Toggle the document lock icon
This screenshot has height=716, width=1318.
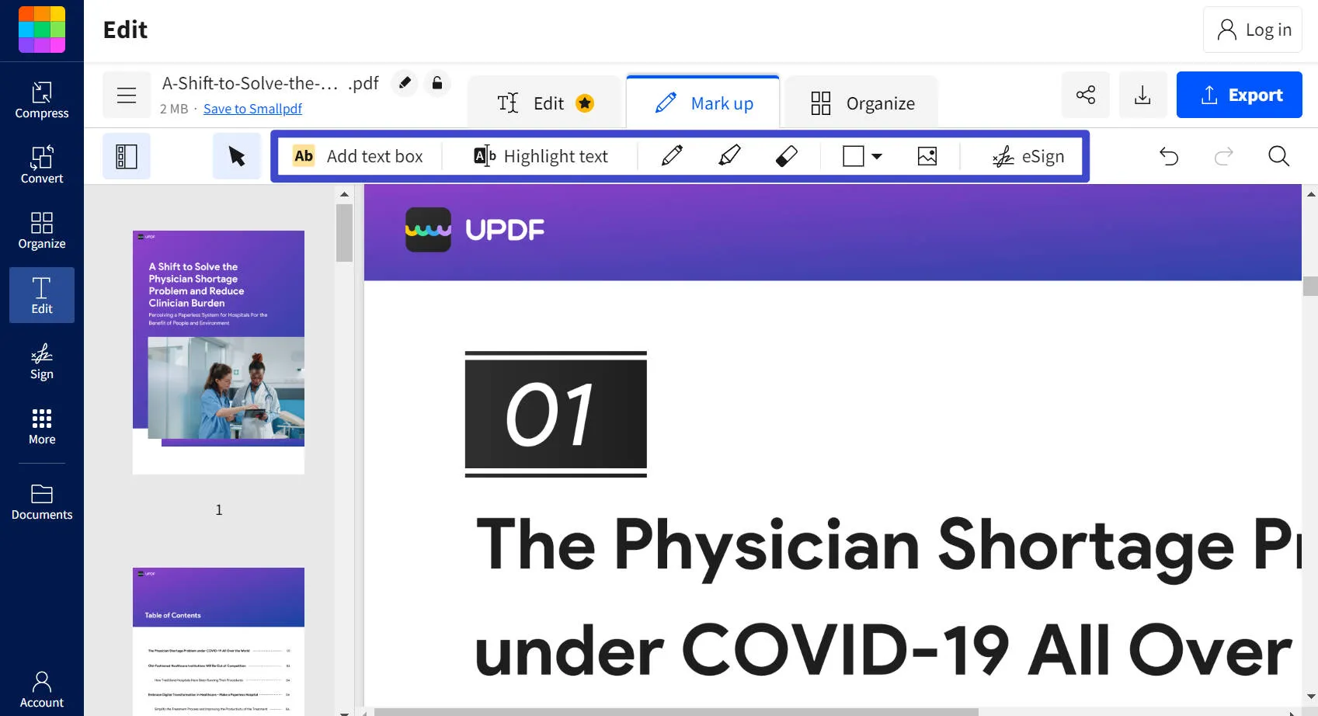437,83
